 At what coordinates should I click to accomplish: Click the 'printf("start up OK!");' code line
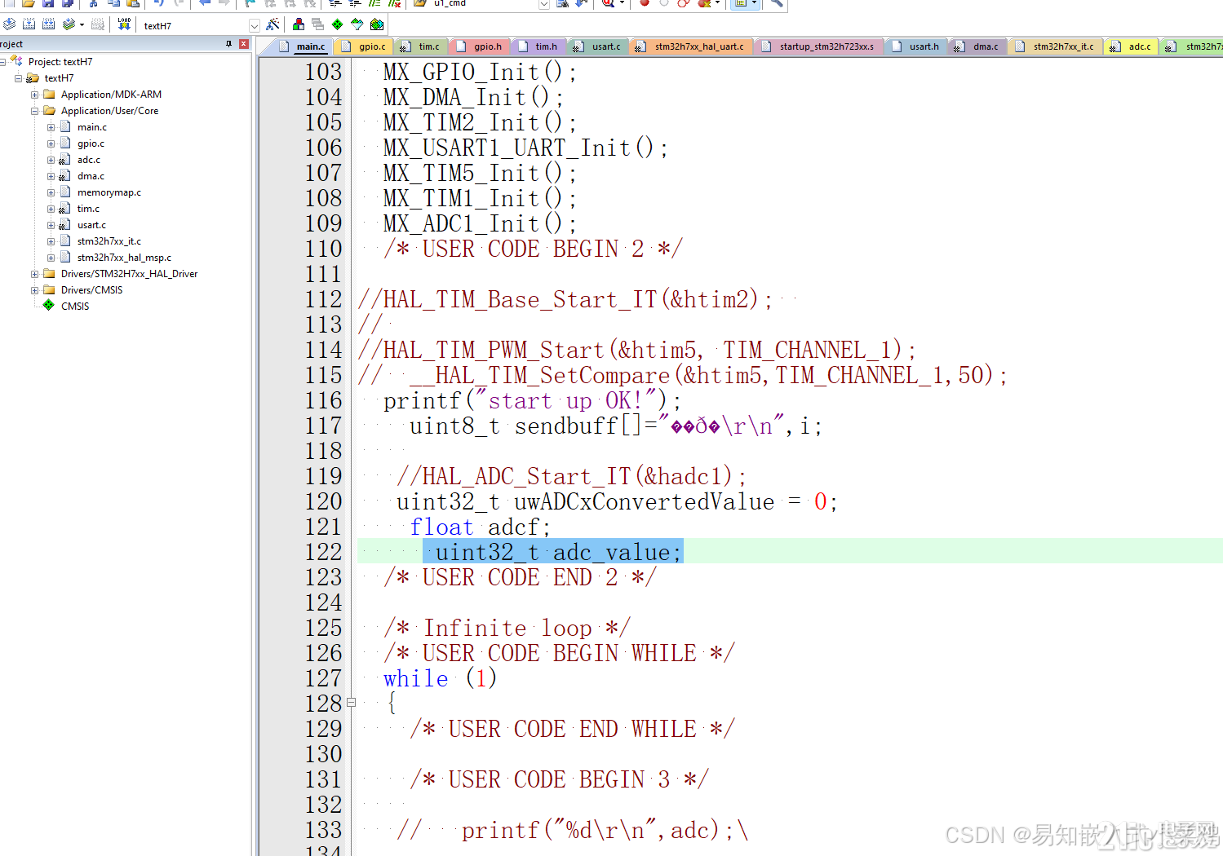point(532,400)
